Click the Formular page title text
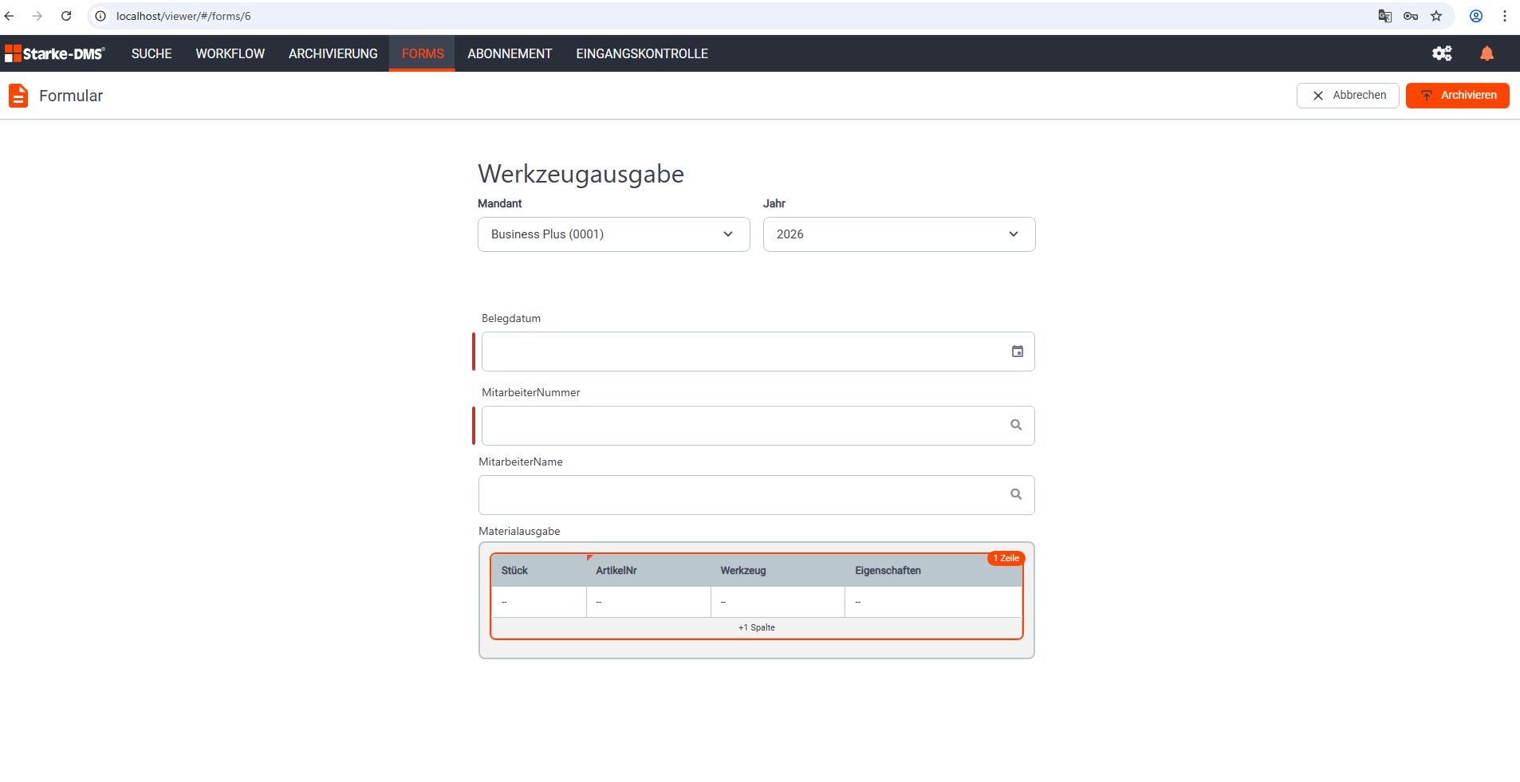 [x=71, y=96]
